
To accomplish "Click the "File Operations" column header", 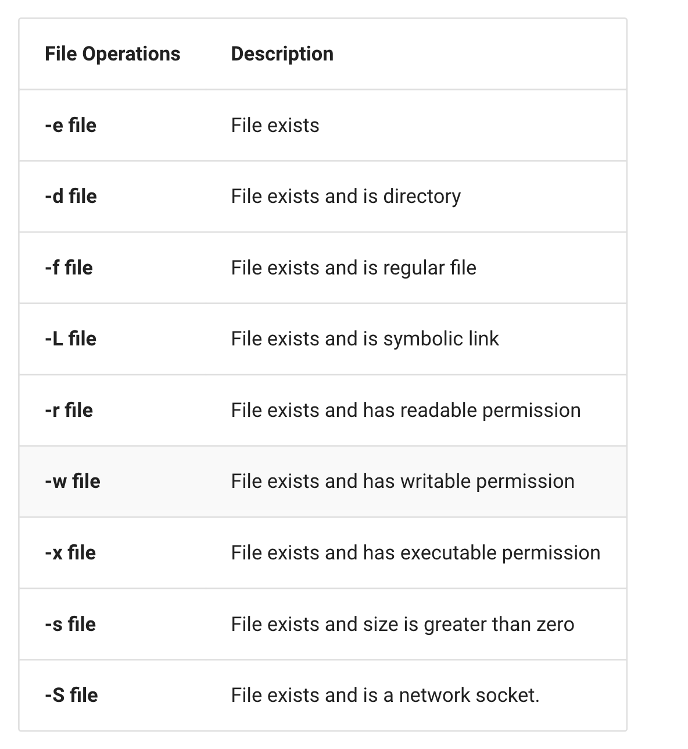I will point(112,54).
